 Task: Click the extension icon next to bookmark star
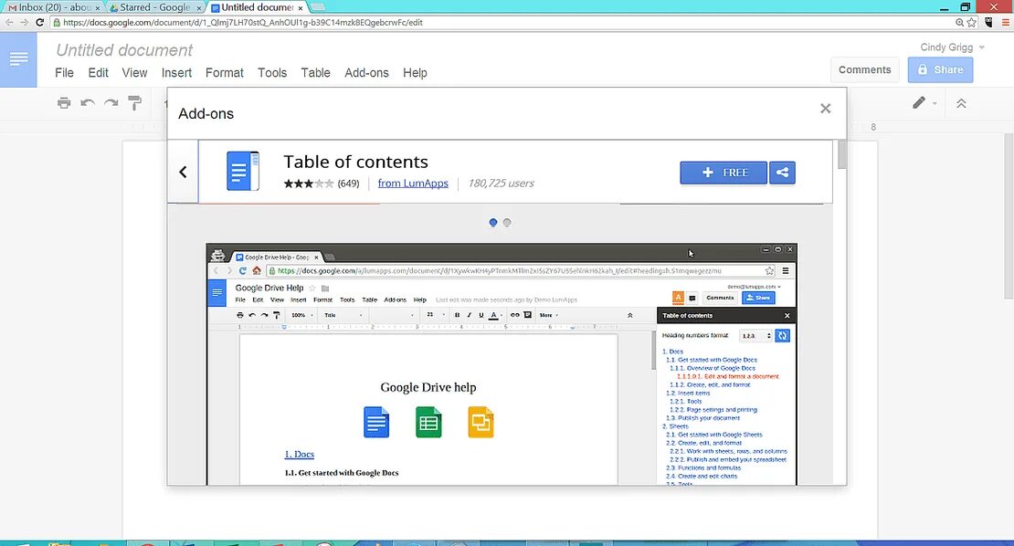coord(988,22)
